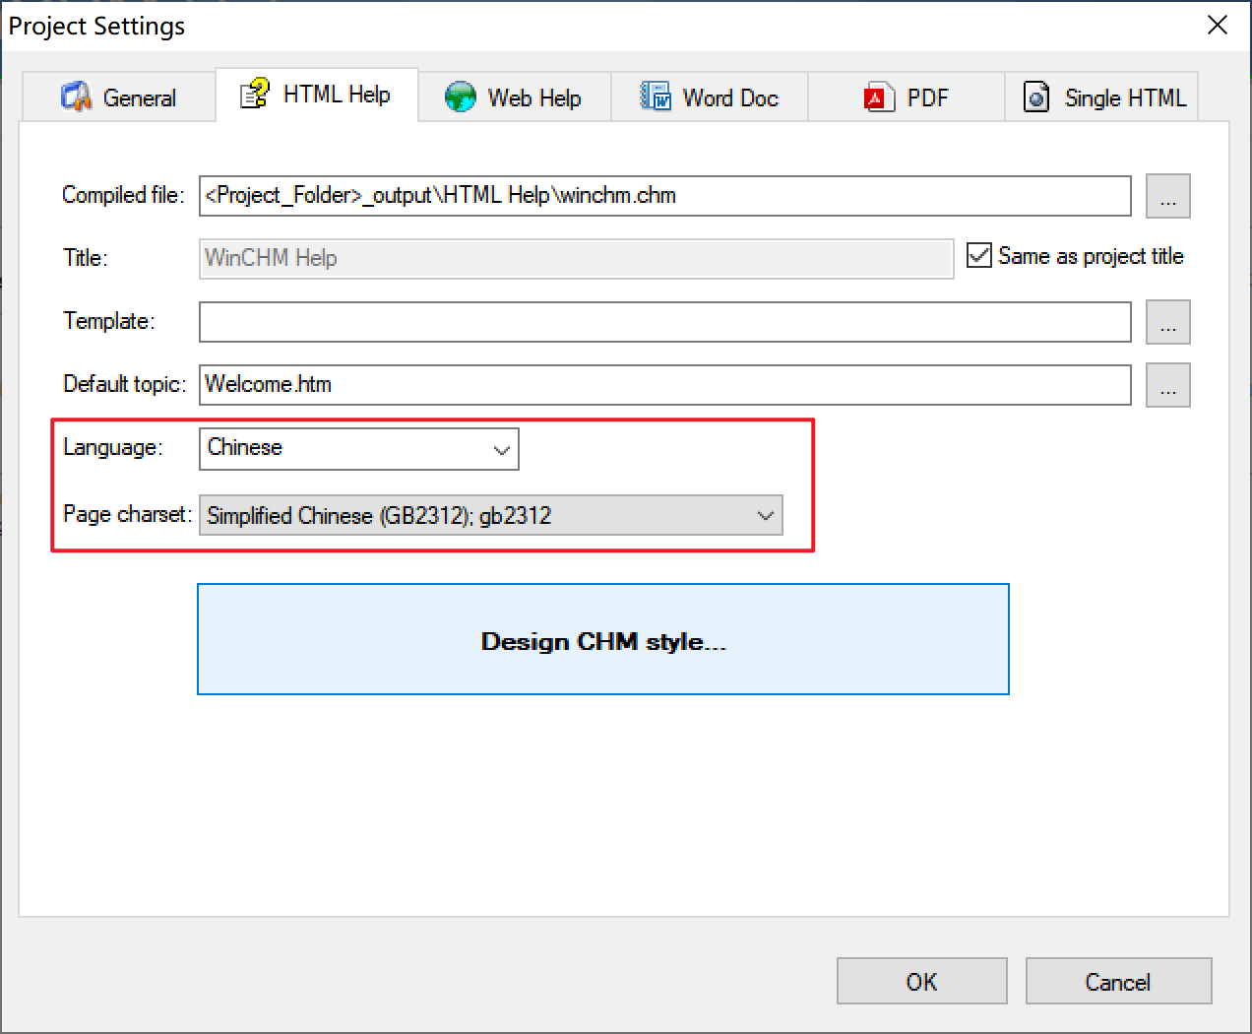
Task: Uncheck Same as project title
Action: tap(978, 256)
